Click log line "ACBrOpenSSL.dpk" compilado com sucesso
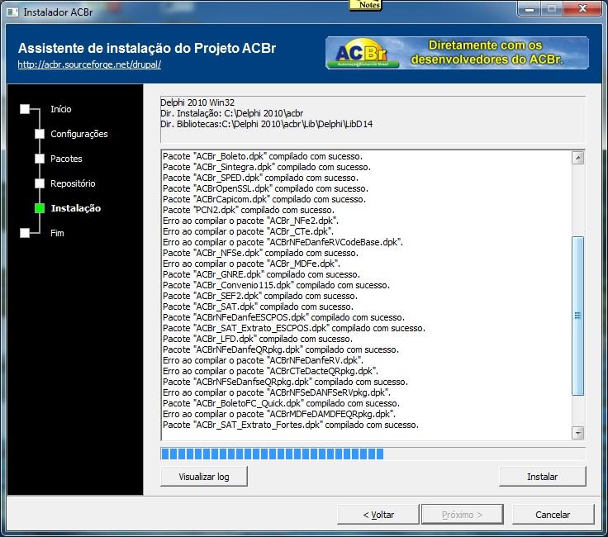 266,188
